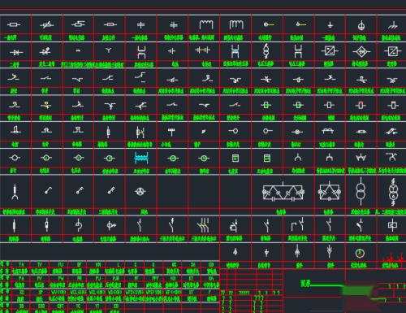Click the diode symbol starting the second row

16,52
